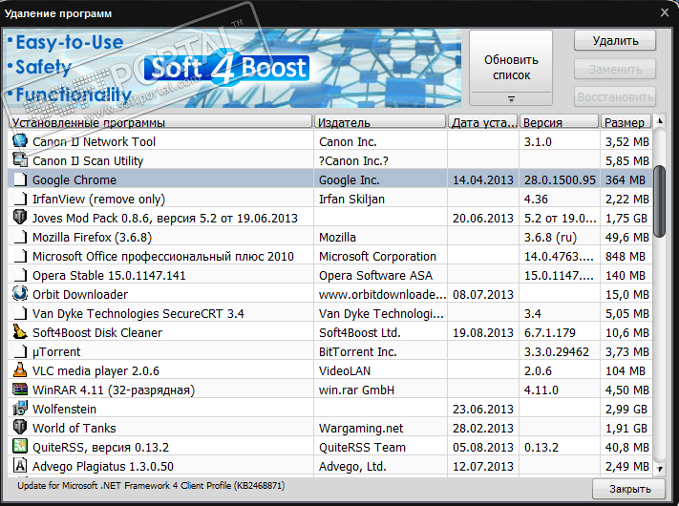Click the 2,99 GB size cell
679x506 pixels.
[x=626, y=409]
